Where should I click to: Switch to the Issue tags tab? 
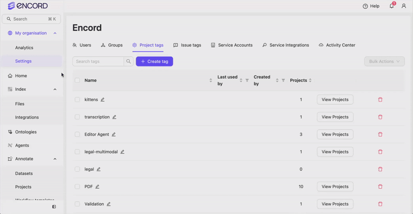(x=187, y=45)
